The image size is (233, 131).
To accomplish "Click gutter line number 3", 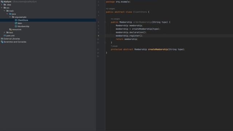I will coord(98,12).
